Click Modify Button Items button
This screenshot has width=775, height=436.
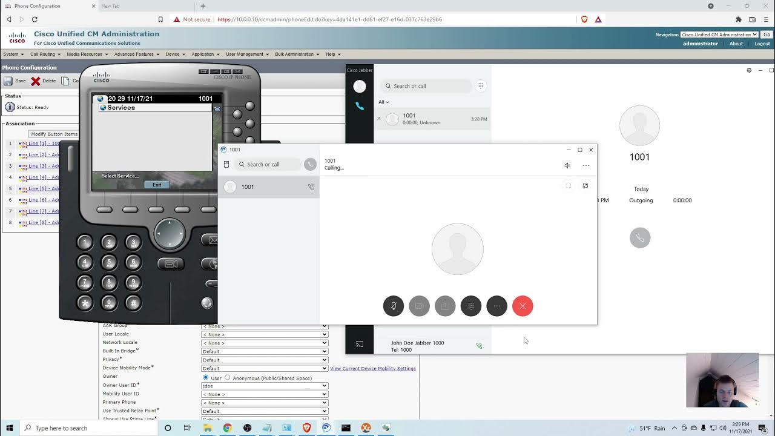coord(54,134)
